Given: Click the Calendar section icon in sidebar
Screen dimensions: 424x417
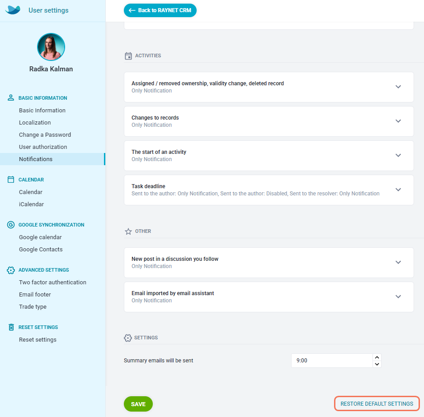Looking at the screenshot, I should click(11, 180).
